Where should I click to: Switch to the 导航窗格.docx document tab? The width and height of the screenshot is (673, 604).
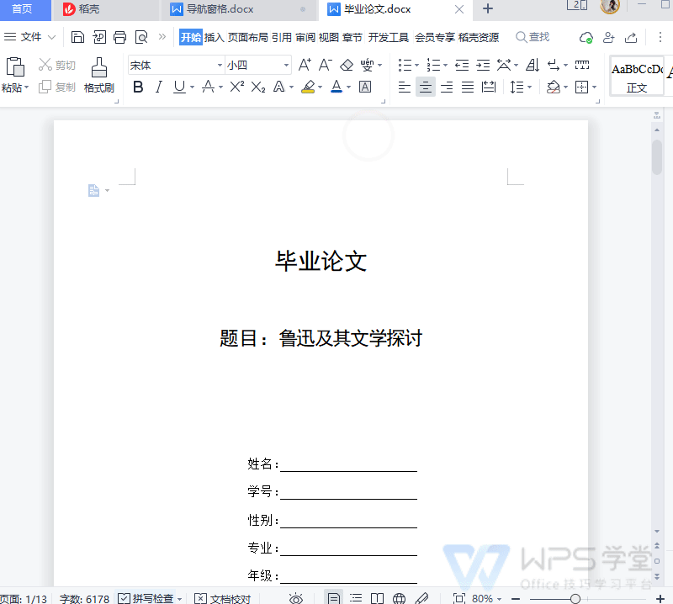point(220,9)
